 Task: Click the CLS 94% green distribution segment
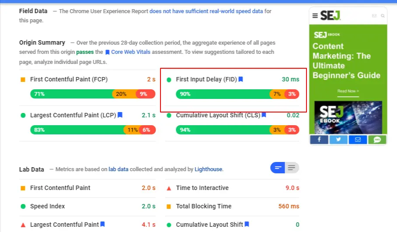(223, 130)
